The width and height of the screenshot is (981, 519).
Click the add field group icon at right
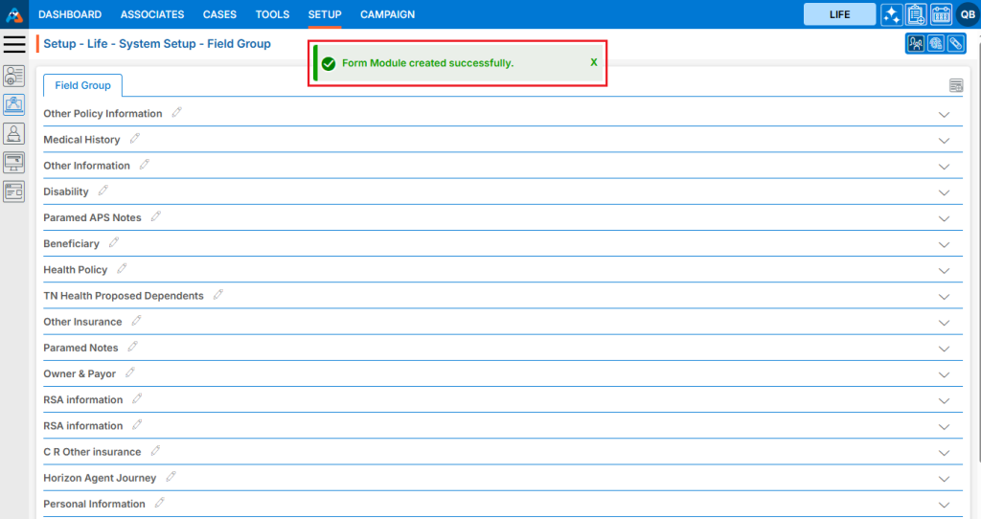click(955, 86)
